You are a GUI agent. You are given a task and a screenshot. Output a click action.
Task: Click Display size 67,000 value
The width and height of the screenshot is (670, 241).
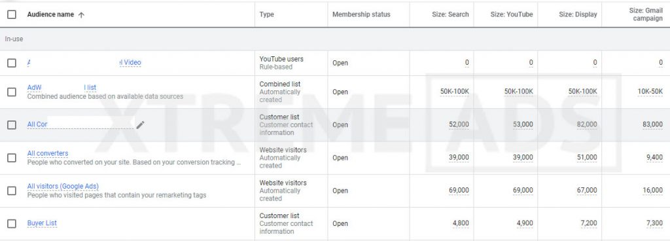(587, 191)
